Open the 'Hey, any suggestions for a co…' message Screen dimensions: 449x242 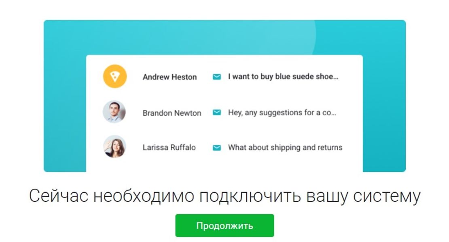tap(282, 113)
